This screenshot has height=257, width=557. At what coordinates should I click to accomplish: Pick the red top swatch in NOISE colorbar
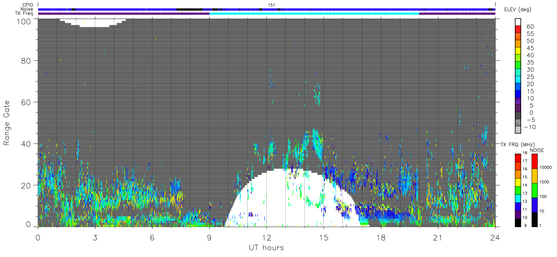pyautogui.click(x=535, y=161)
